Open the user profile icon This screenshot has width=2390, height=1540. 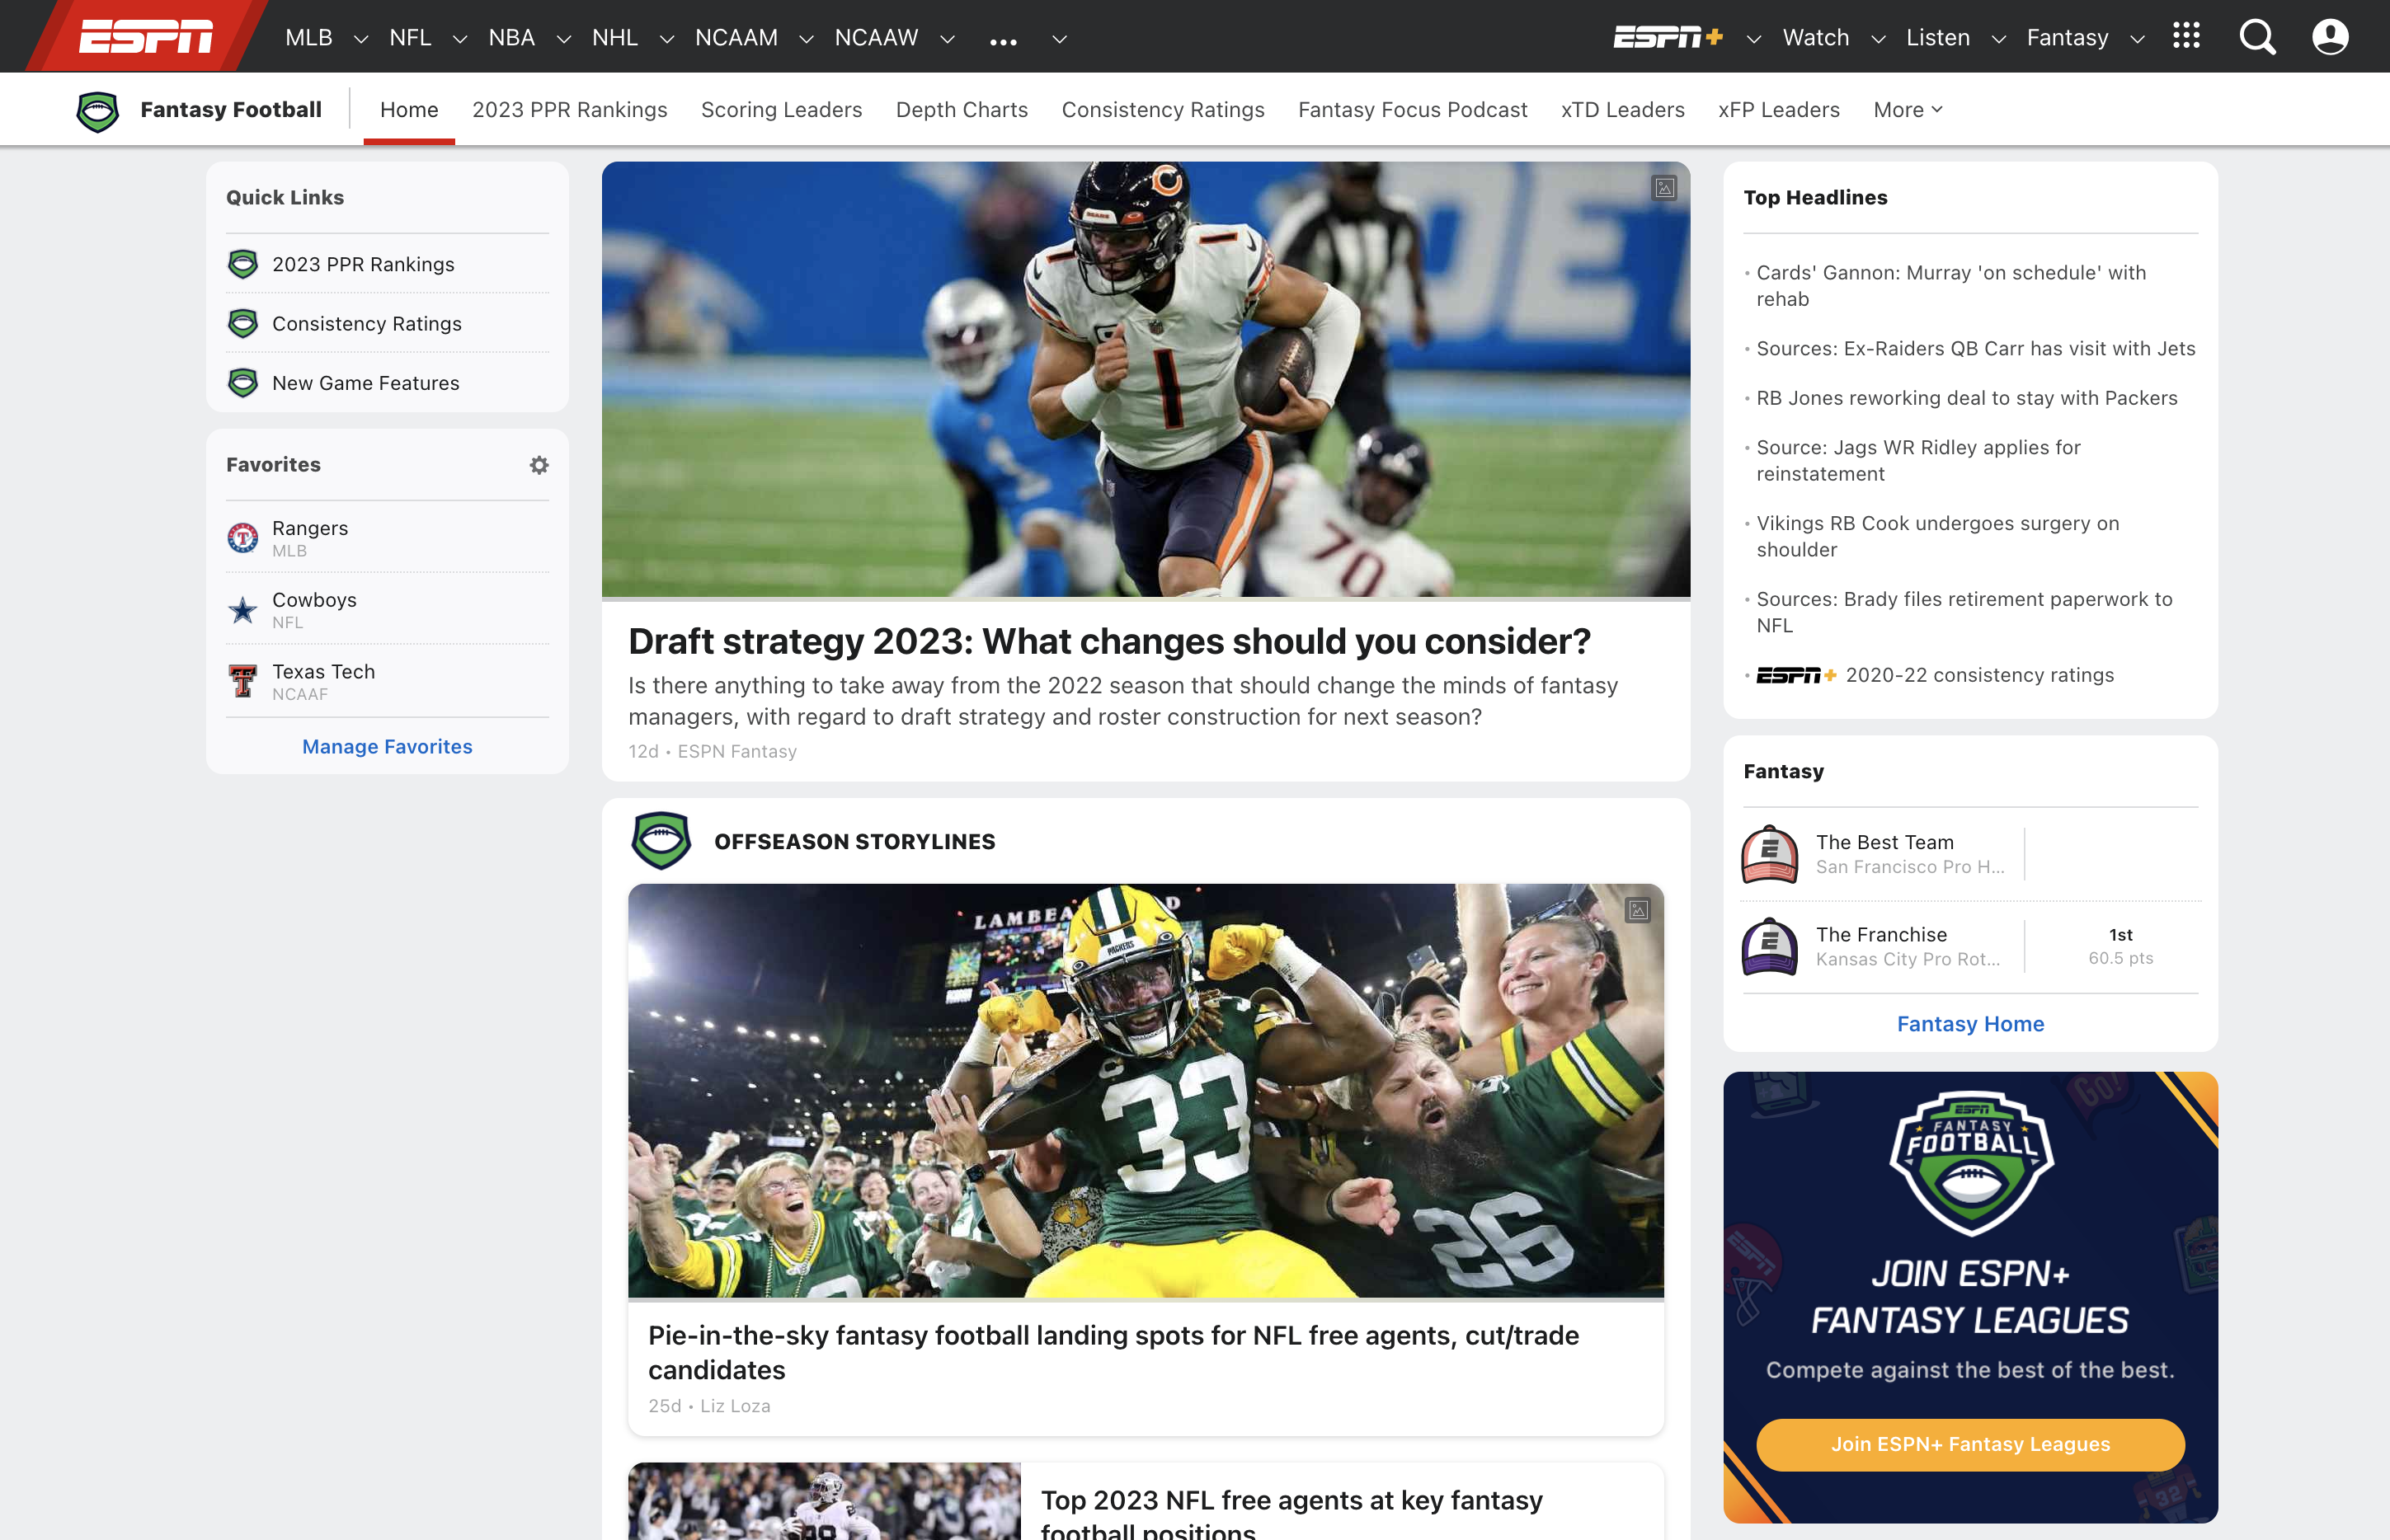pyautogui.click(x=2330, y=37)
